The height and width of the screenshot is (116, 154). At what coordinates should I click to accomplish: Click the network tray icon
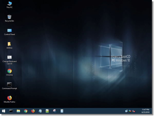click(x=126, y=111)
